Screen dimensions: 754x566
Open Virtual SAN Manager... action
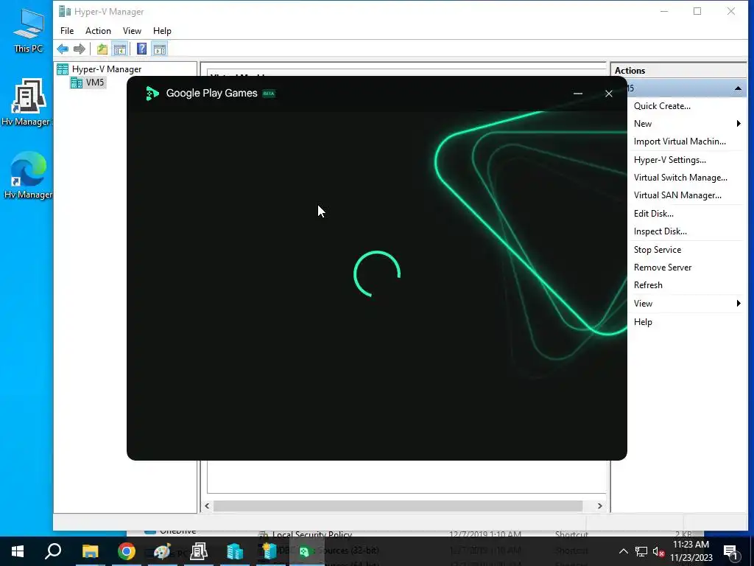pyautogui.click(x=677, y=195)
